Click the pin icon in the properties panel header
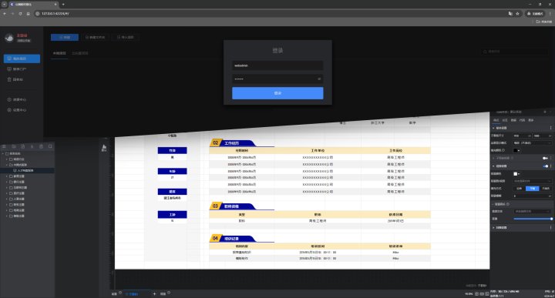555x298 pixels. [545, 112]
